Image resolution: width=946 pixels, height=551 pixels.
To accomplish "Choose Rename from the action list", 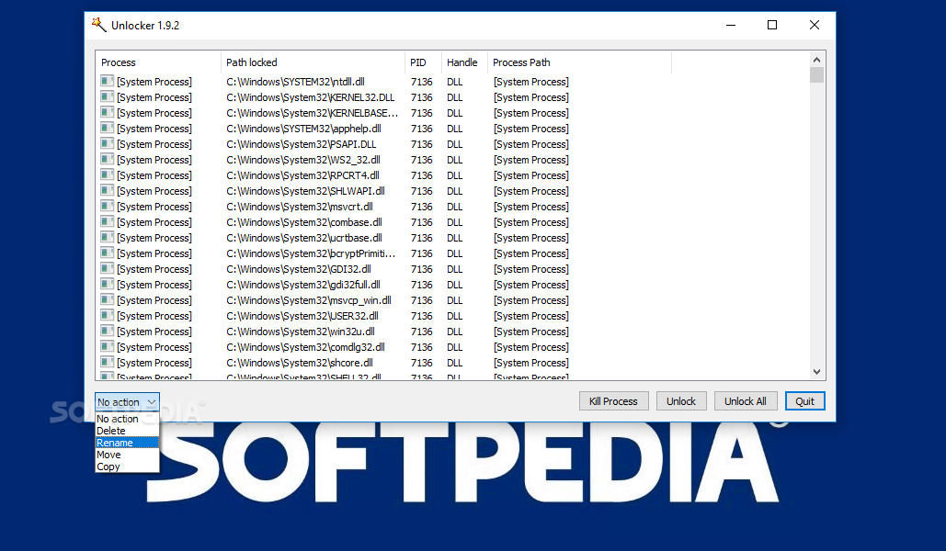I will point(115,443).
